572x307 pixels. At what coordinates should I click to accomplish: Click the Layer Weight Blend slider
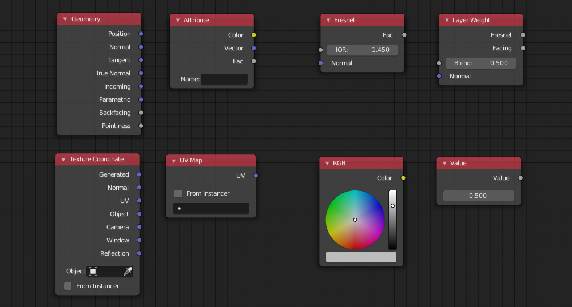[x=481, y=63]
